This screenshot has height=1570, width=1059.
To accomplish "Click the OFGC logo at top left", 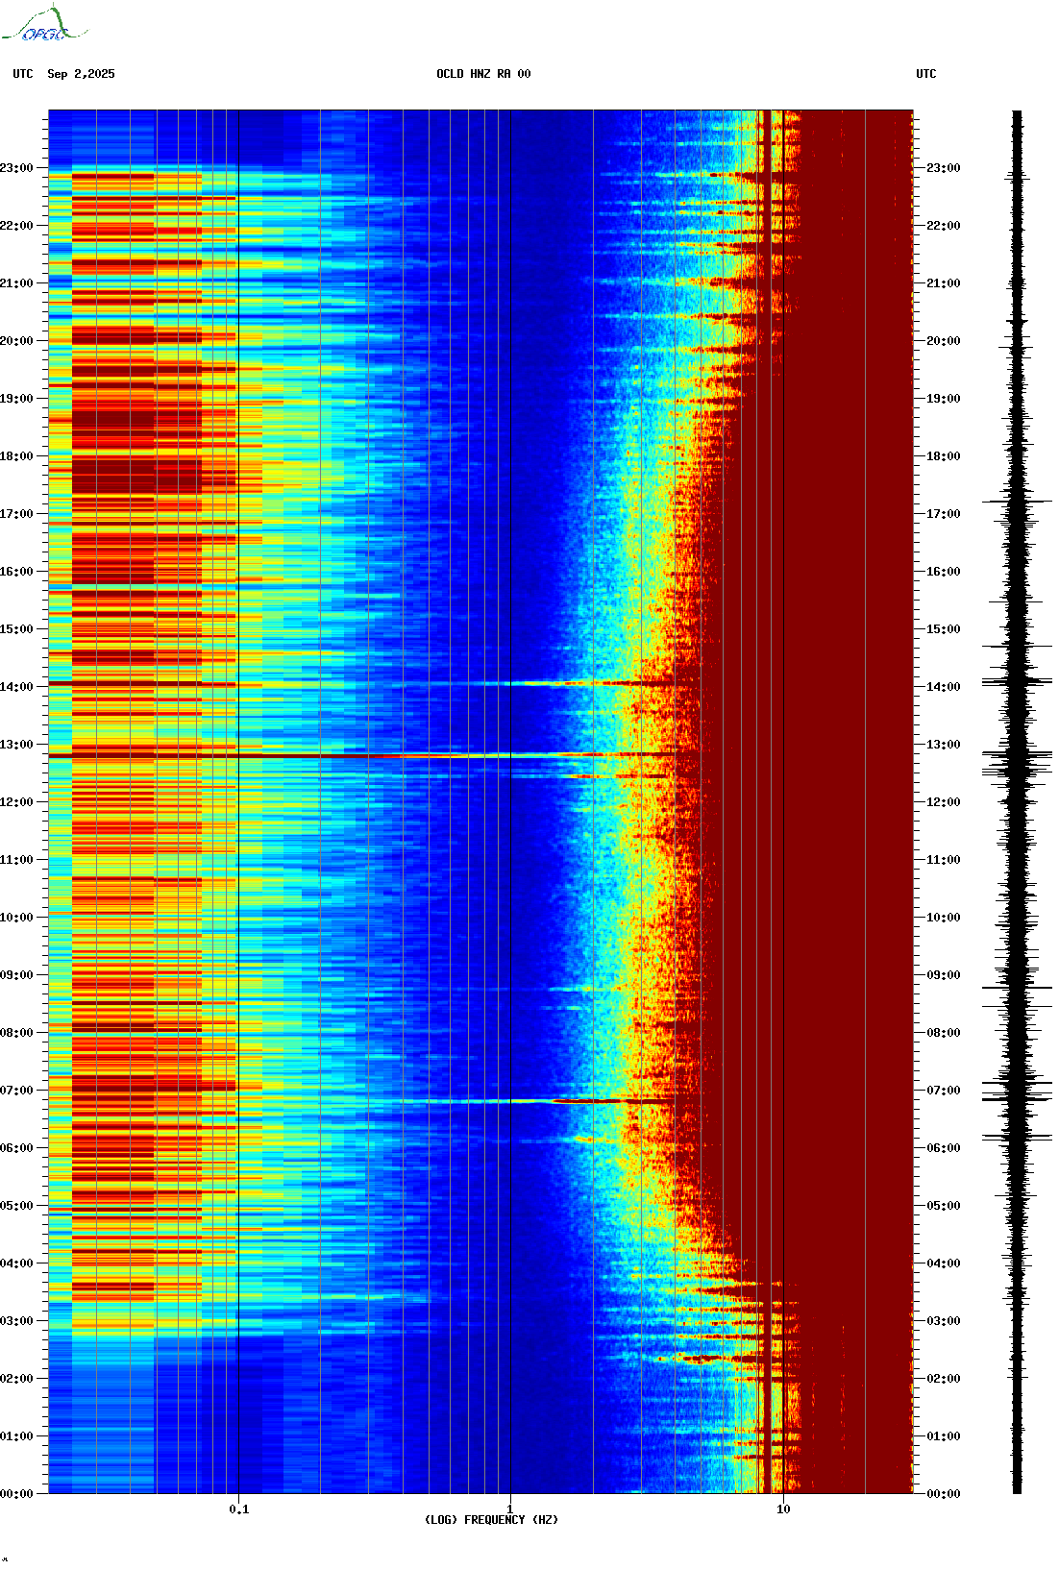I will (x=44, y=24).
